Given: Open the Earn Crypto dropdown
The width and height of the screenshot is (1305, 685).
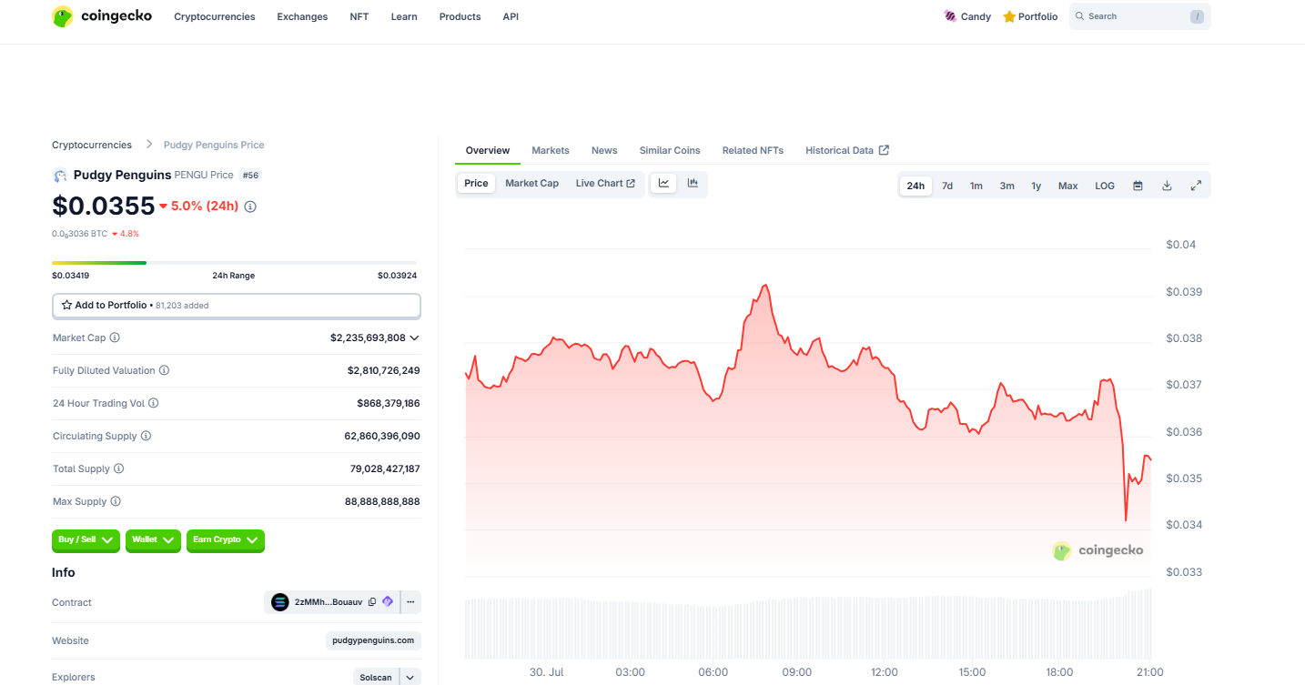Looking at the screenshot, I should 226,540.
